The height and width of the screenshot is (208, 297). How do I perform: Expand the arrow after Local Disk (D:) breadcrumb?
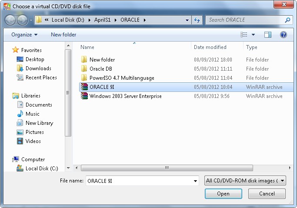pyautogui.click(x=89, y=20)
